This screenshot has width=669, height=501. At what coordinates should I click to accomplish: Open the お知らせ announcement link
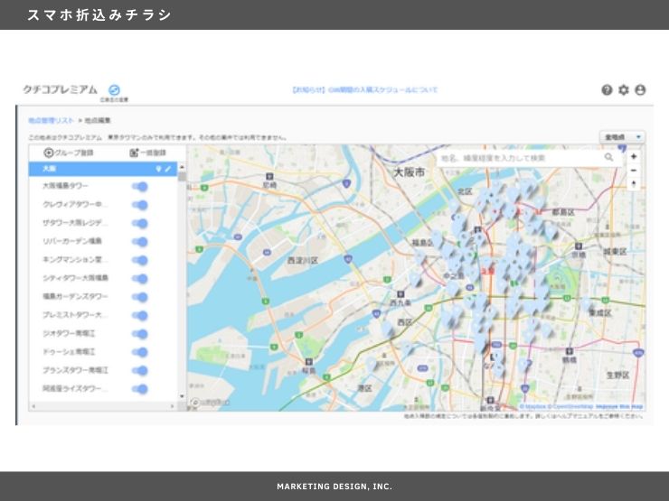365,90
